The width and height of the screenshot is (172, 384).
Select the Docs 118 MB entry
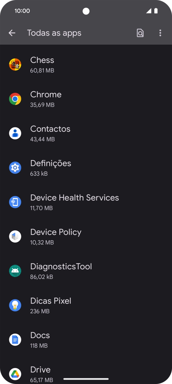pyautogui.click(x=86, y=340)
